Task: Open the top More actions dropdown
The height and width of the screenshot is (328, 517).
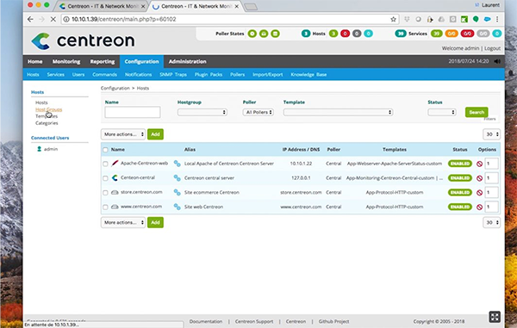Action: (123, 134)
